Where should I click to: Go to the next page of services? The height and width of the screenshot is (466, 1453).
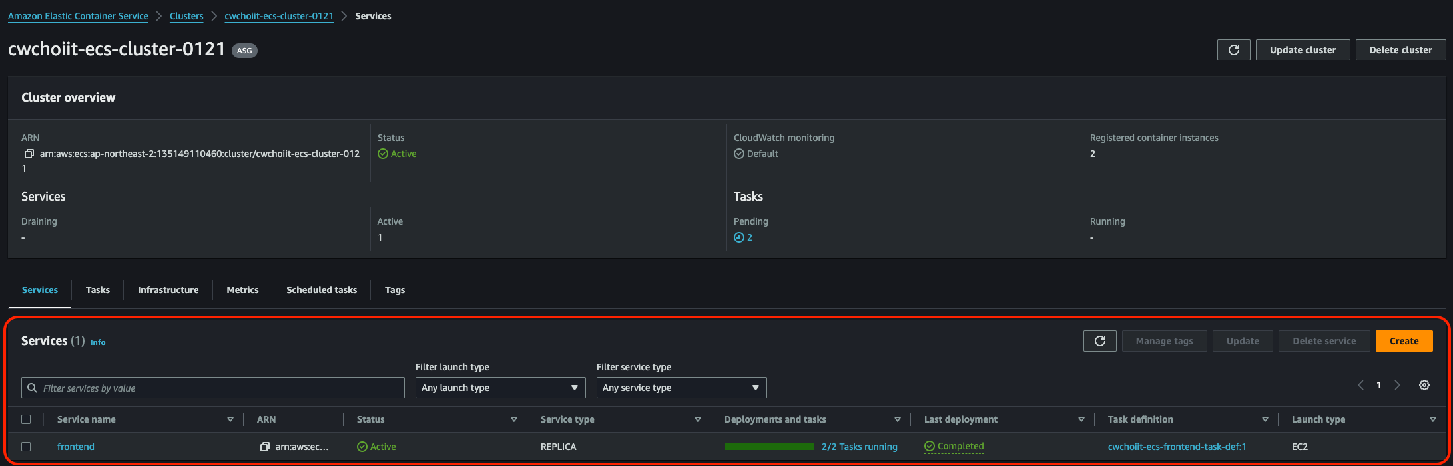point(1397,385)
